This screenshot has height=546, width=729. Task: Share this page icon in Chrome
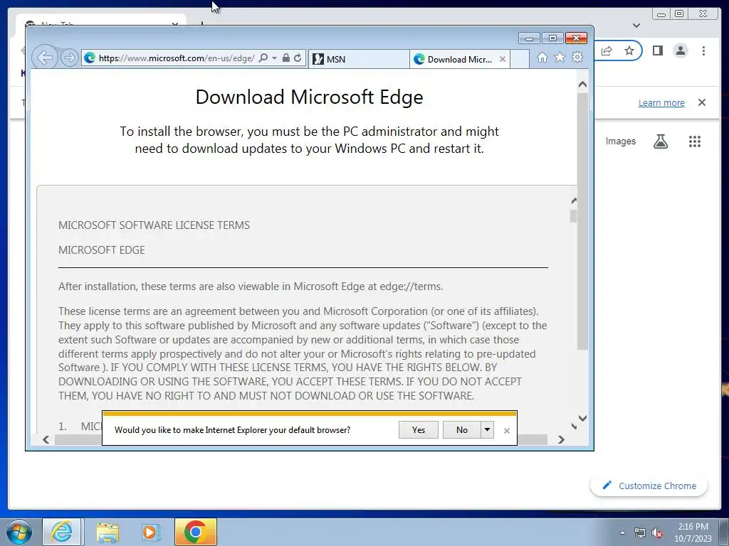click(x=607, y=50)
